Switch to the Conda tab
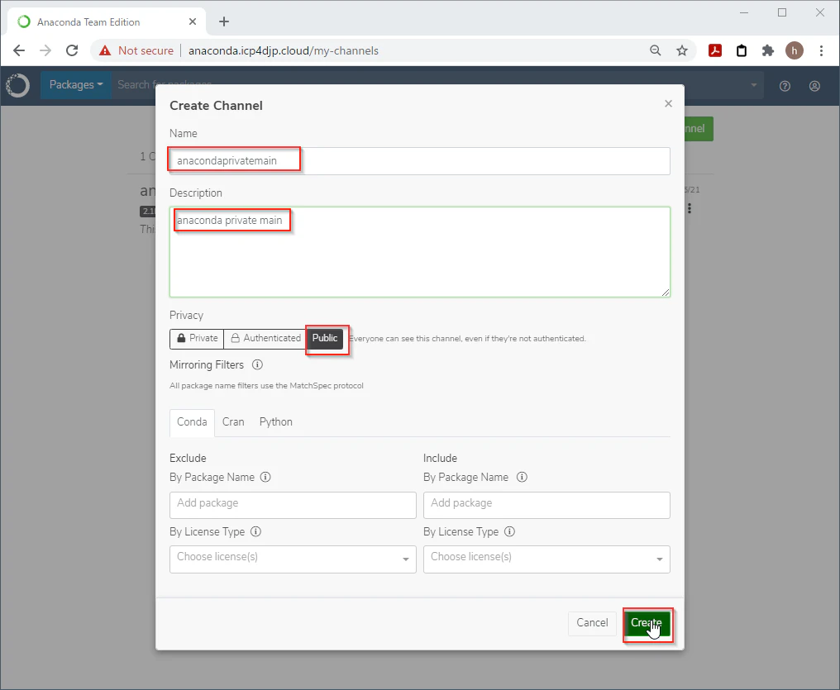840x690 pixels. [x=192, y=421]
